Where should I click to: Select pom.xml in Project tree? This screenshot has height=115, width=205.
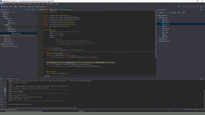(9, 38)
